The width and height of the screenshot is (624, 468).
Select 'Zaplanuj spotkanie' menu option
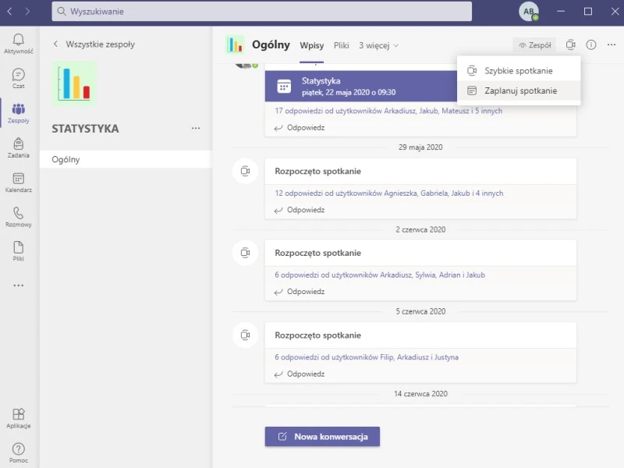(520, 90)
